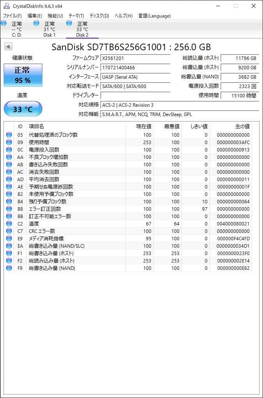Click status orb of attribute C2 row
This screenshot has width=263, height=398.
(x=9, y=224)
